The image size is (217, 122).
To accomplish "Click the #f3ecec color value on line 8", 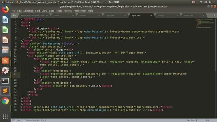I will pos(67,44).
